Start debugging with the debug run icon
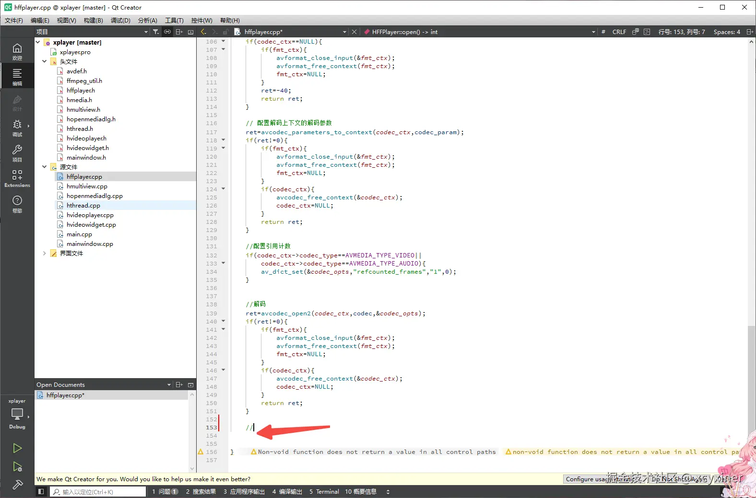 pyautogui.click(x=17, y=467)
